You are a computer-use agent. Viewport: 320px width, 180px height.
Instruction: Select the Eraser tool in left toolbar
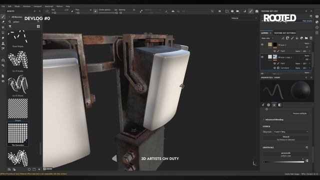pyautogui.click(x=3, y=22)
